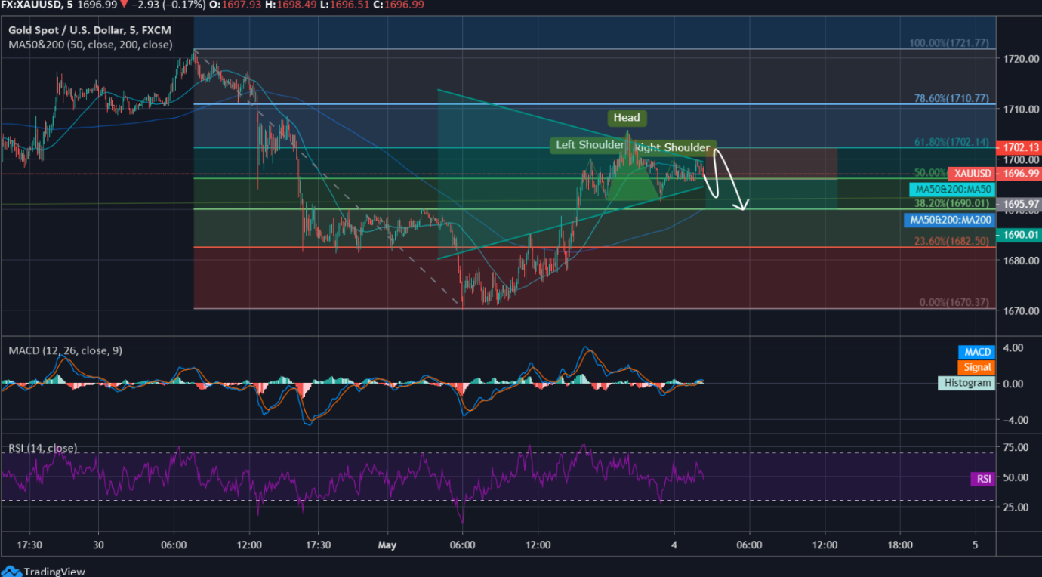Image resolution: width=1042 pixels, height=577 pixels.
Task: Open the MACD (12, 26, close, 9) legend
Action: [65, 350]
